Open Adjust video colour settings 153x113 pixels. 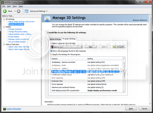(x=19, y=47)
